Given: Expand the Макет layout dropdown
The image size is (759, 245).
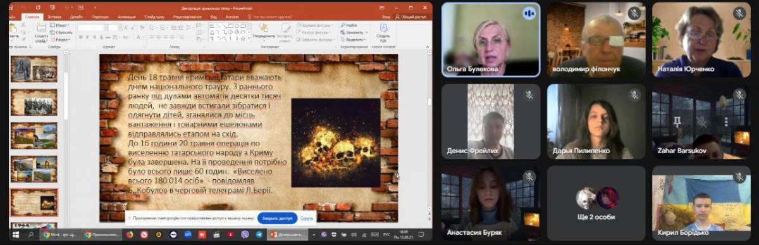Looking at the screenshot, I should 62,25.
